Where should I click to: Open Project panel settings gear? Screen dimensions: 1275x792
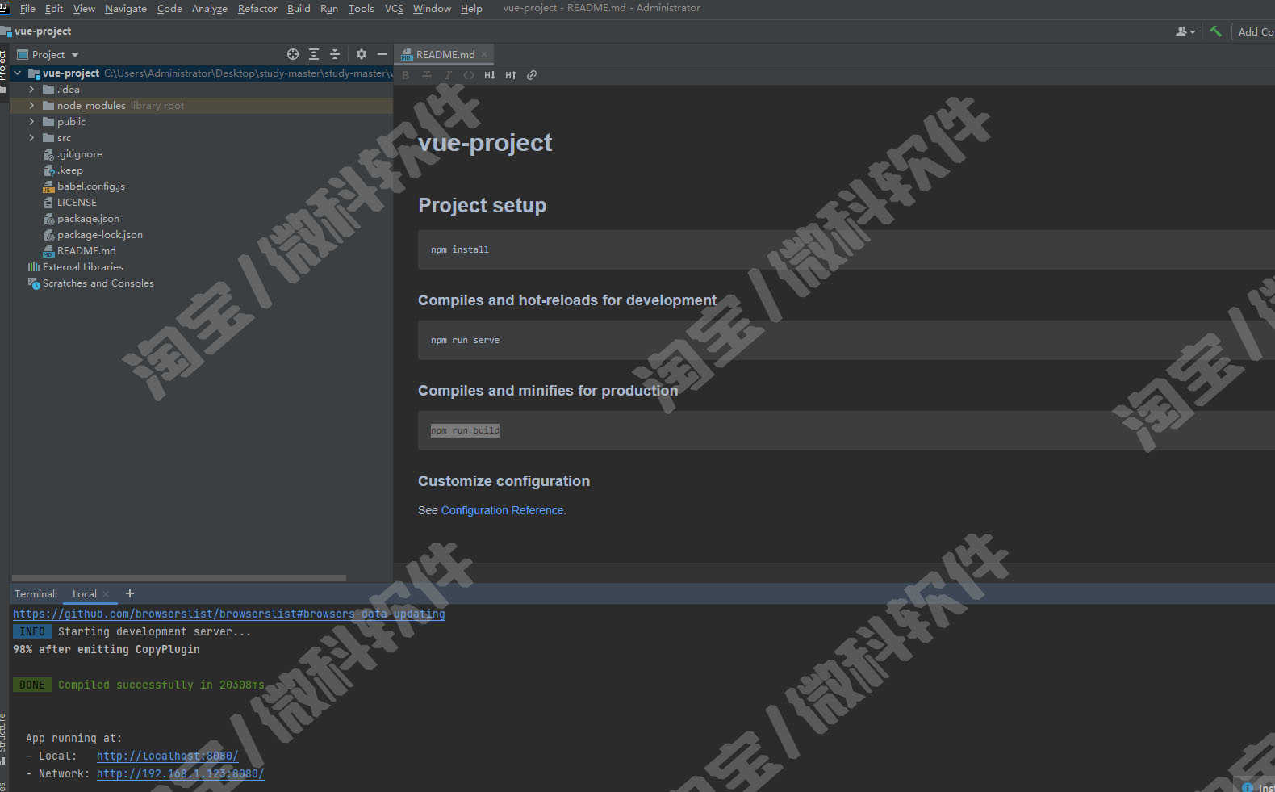362,54
